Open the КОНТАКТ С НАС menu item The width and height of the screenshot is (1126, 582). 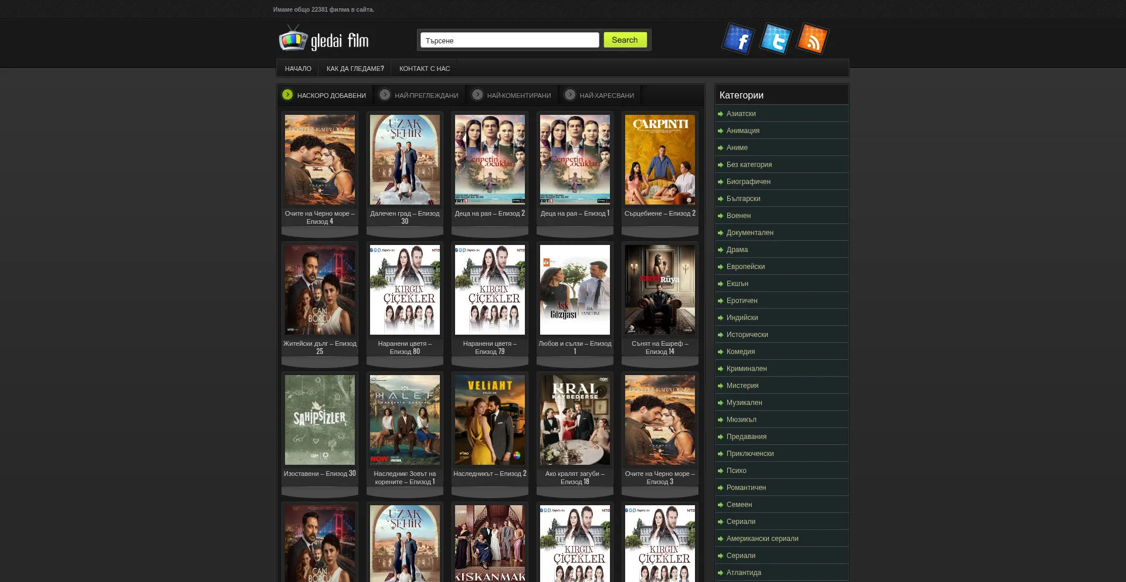click(425, 69)
